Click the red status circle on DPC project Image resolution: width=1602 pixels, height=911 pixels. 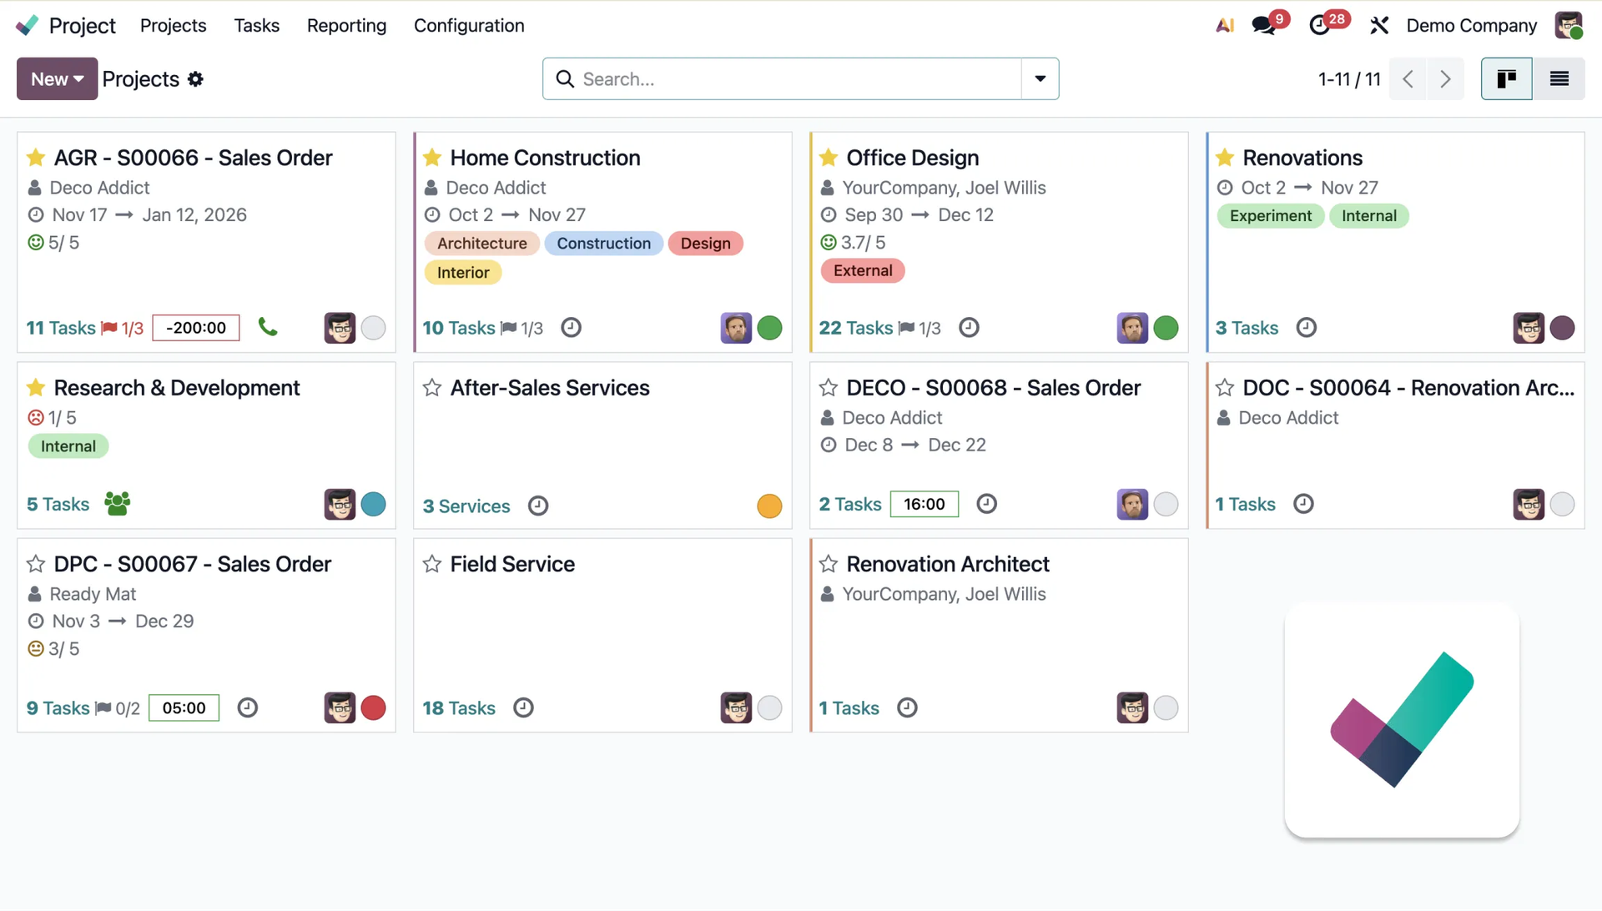pyautogui.click(x=373, y=707)
